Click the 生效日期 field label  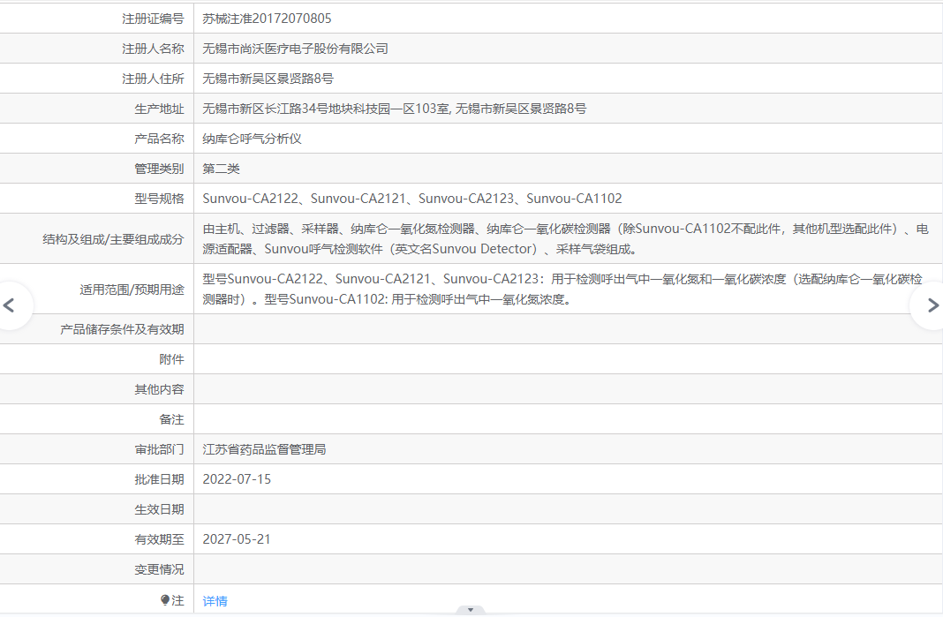tap(159, 509)
